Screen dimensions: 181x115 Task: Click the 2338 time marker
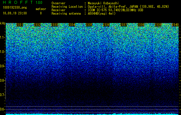[x=141, y=25]
